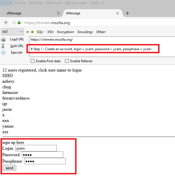Viewport: 175px width, 178px height.
Task: Expand the SQL dropdown menu
Action: [40, 32]
